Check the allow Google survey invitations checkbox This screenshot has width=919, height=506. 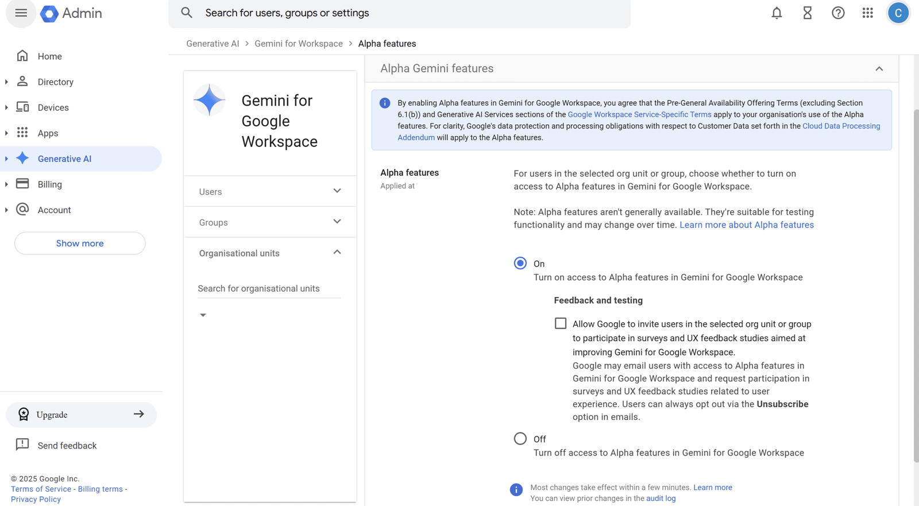click(x=561, y=323)
